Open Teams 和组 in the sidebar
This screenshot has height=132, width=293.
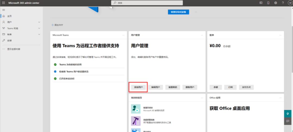click(x=13, y=28)
